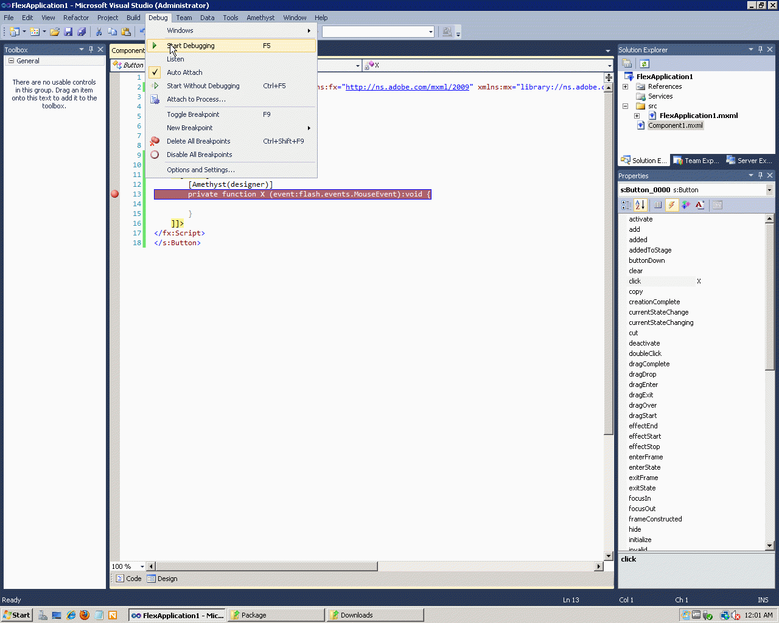Screen dimensions: 779x623
Task: Click the New Project toolbar icon
Action: (x=15, y=32)
